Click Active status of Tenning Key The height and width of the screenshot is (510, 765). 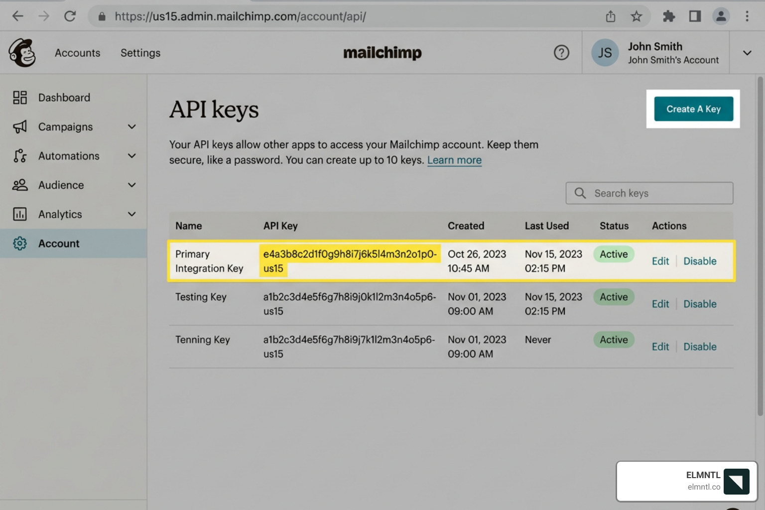614,340
